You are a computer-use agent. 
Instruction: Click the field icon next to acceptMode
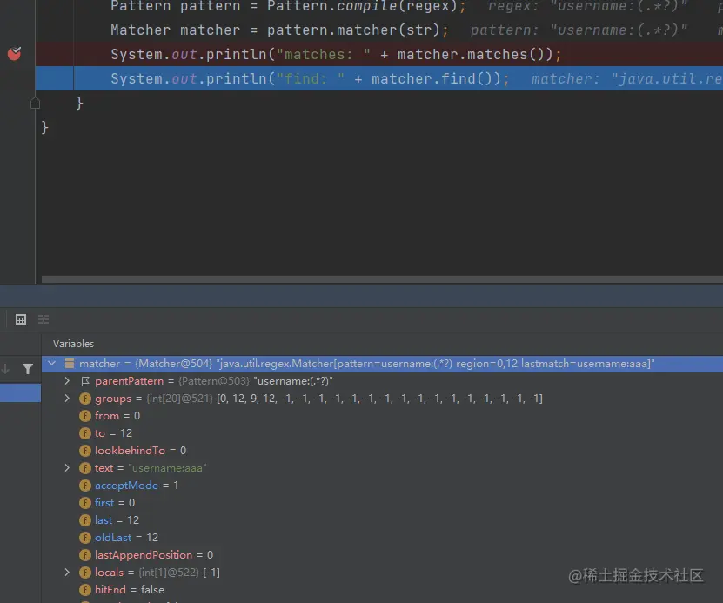click(x=85, y=486)
